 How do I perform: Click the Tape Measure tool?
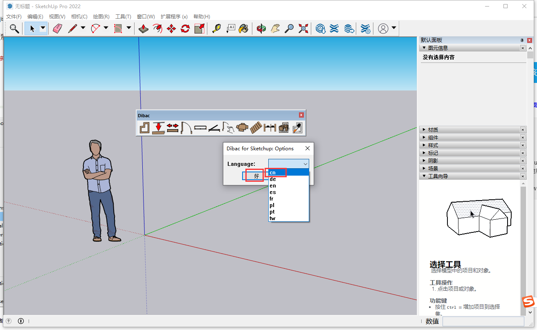coord(216,29)
